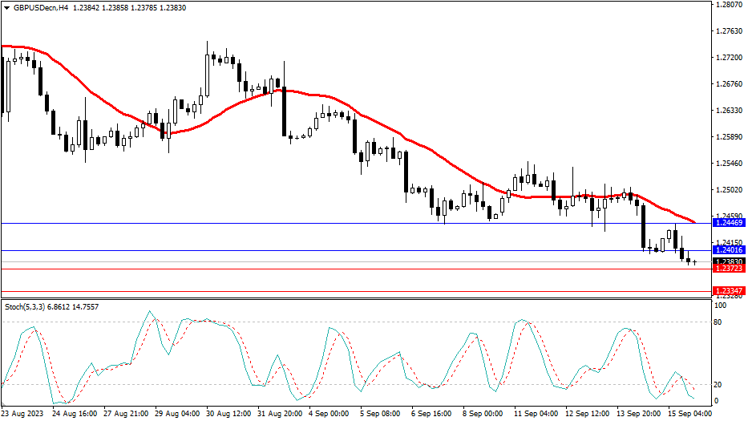Click the 11 Sep 04:00 time label
Screen dimensions: 748x421
click(x=536, y=414)
